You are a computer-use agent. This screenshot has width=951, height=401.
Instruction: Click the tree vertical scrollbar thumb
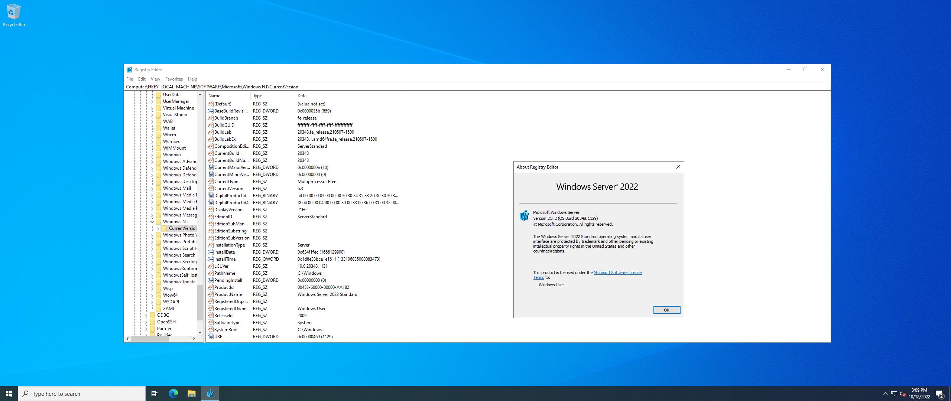pyautogui.click(x=200, y=302)
